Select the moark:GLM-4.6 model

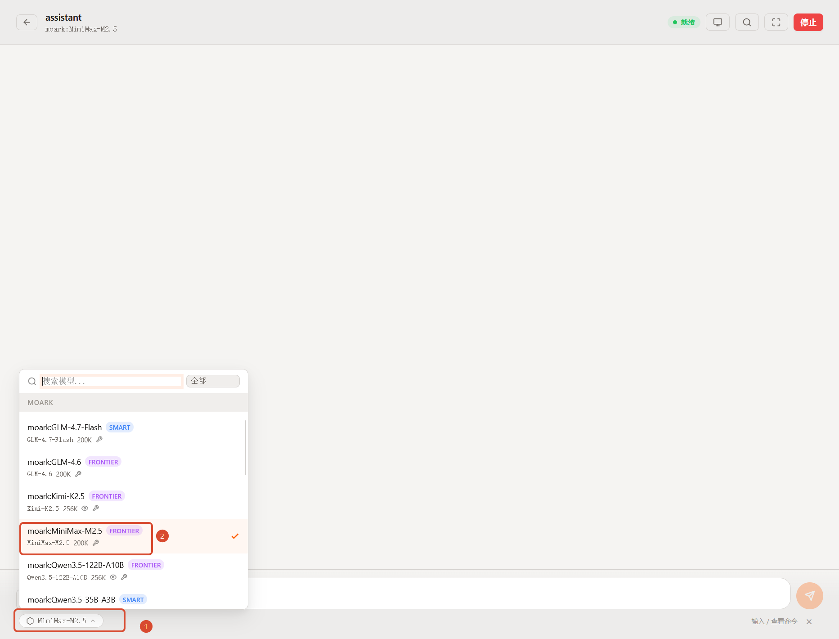pos(134,468)
